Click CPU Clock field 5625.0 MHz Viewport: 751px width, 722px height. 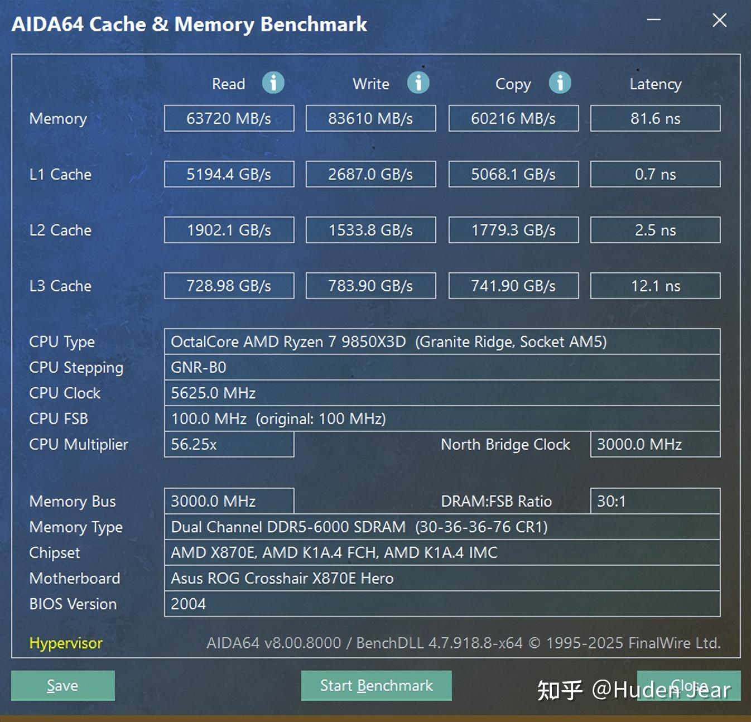[442, 393]
